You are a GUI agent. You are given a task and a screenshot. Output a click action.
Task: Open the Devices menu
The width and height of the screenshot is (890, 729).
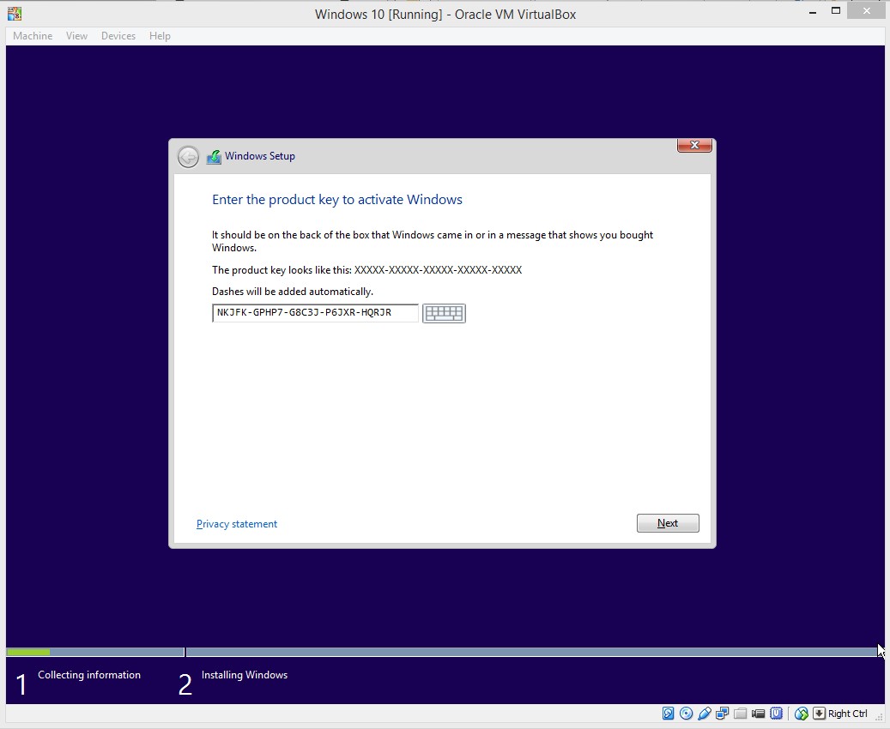(118, 36)
